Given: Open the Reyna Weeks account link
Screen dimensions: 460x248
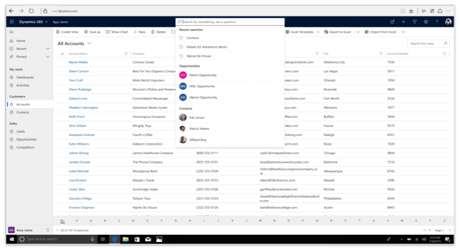Looking at the screenshot, I should tap(78, 63).
